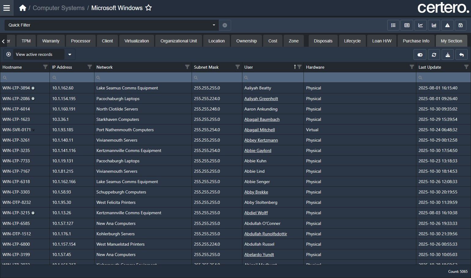
Task: Select the View active records radio button
Action: pos(9,54)
